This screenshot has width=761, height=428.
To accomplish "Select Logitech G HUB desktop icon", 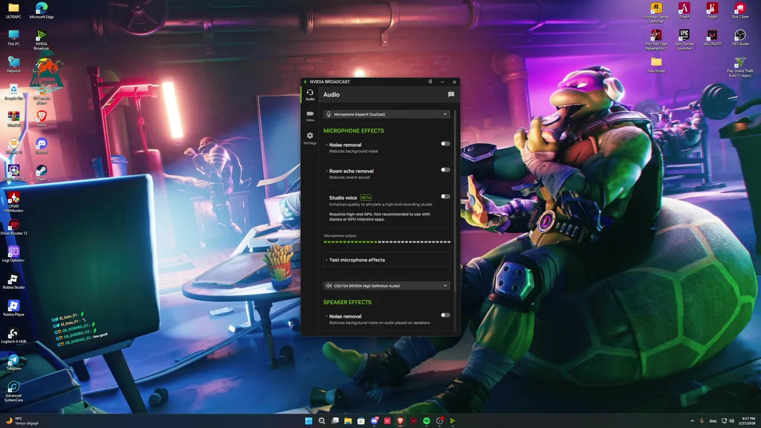I will coord(13,335).
